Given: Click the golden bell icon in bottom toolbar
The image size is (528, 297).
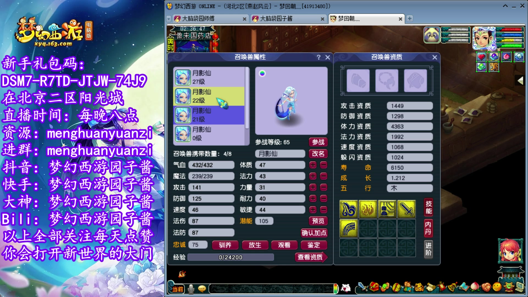Looking at the screenshot, I should click(x=452, y=287).
